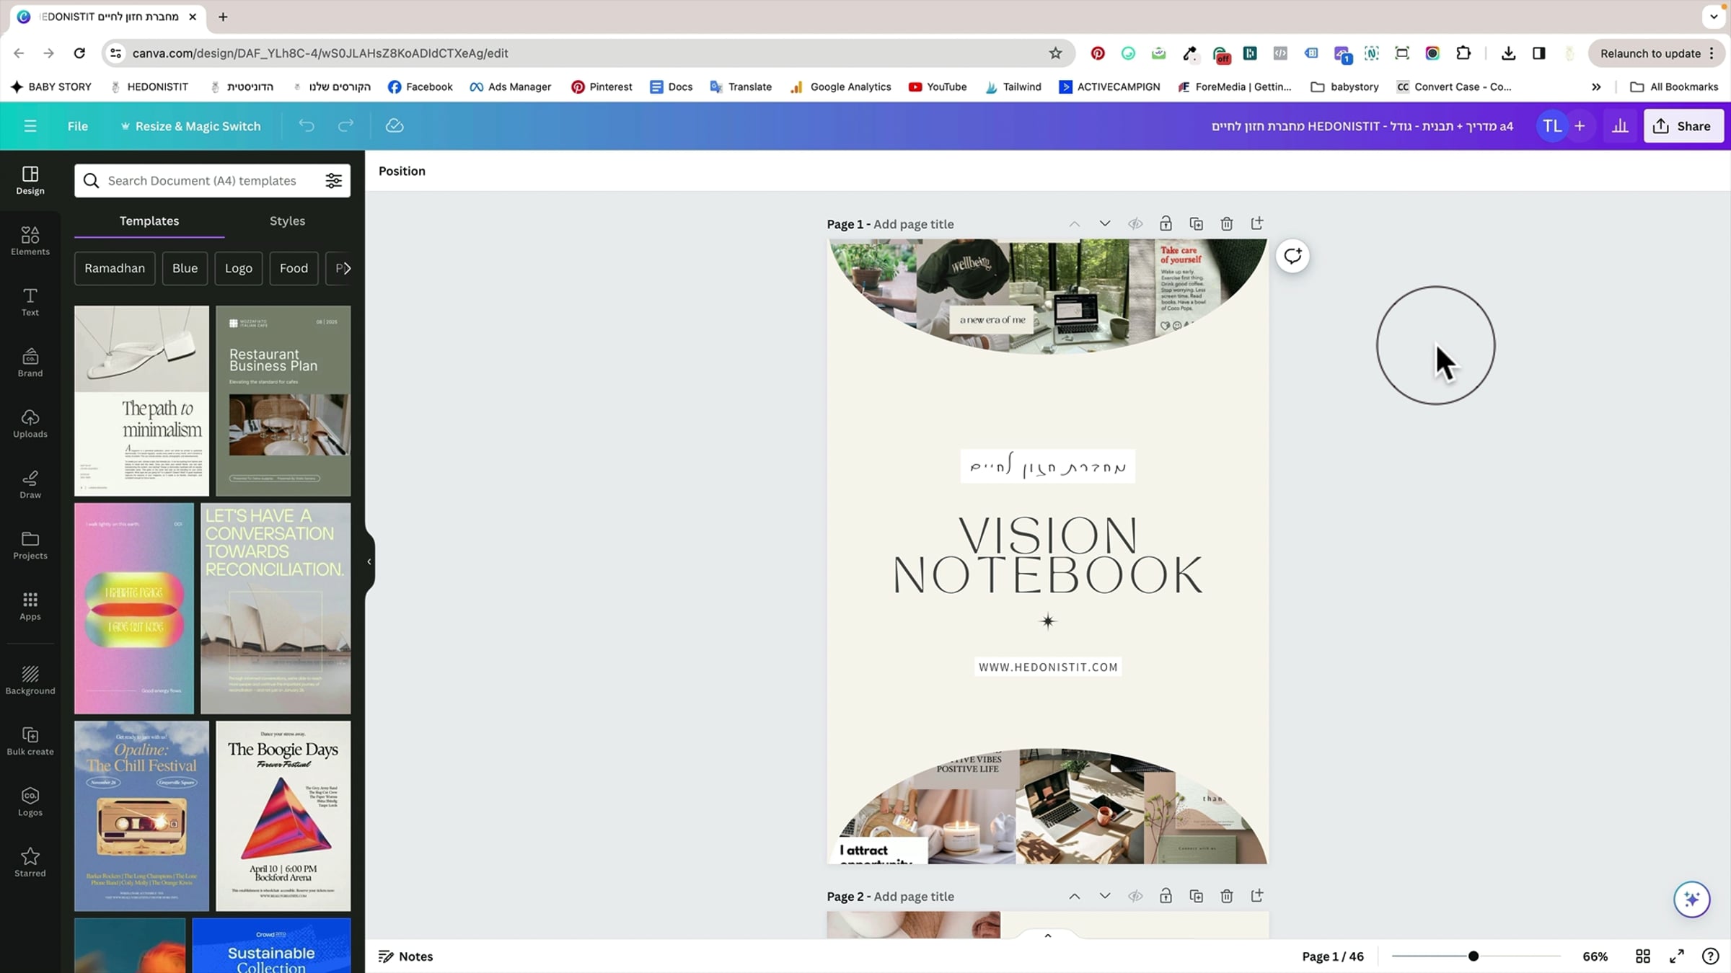The height and width of the screenshot is (973, 1731).
Task: Add a new page after Page 1
Action: point(1257,224)
